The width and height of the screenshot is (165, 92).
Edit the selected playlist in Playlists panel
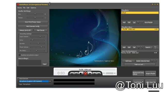click(x=129, y=22)
